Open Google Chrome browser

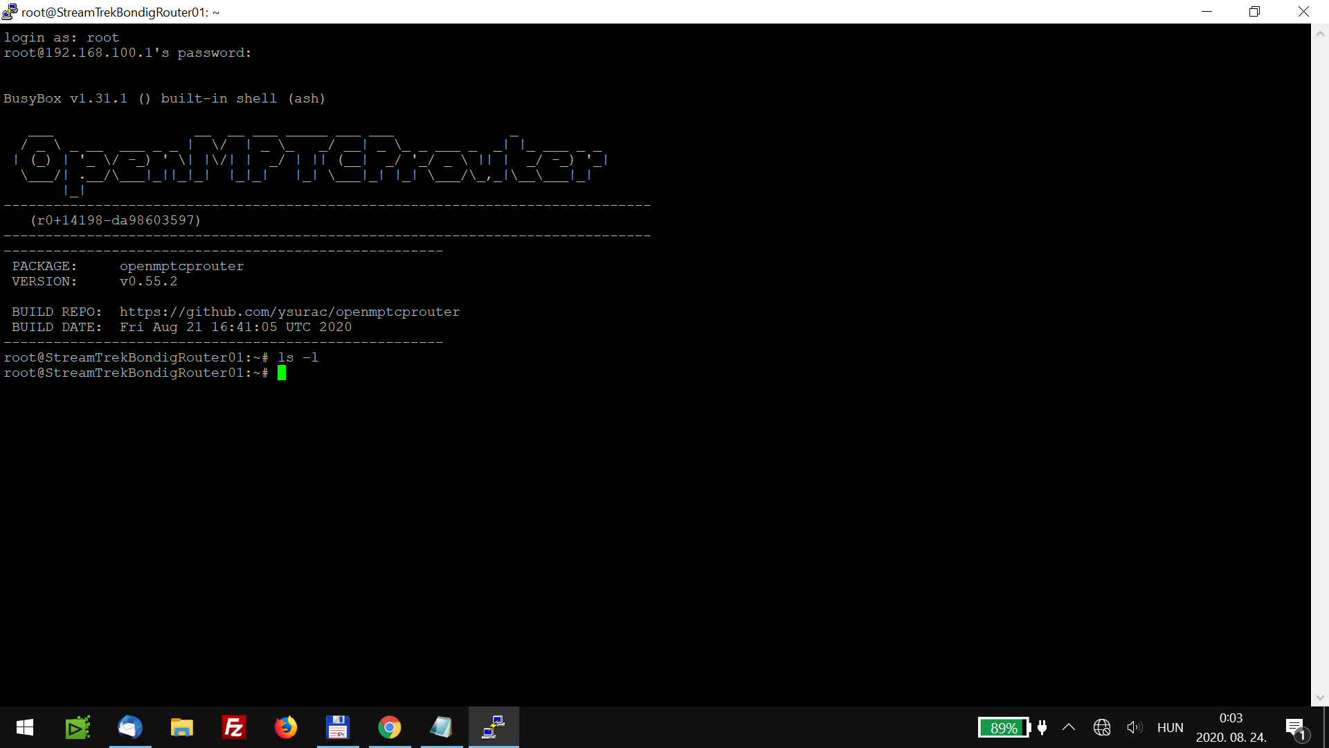390,727
